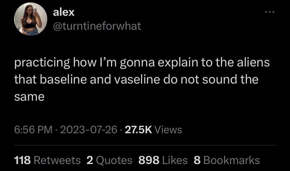
Task: Open the profile via display name alex
Action: coord(63,12)
